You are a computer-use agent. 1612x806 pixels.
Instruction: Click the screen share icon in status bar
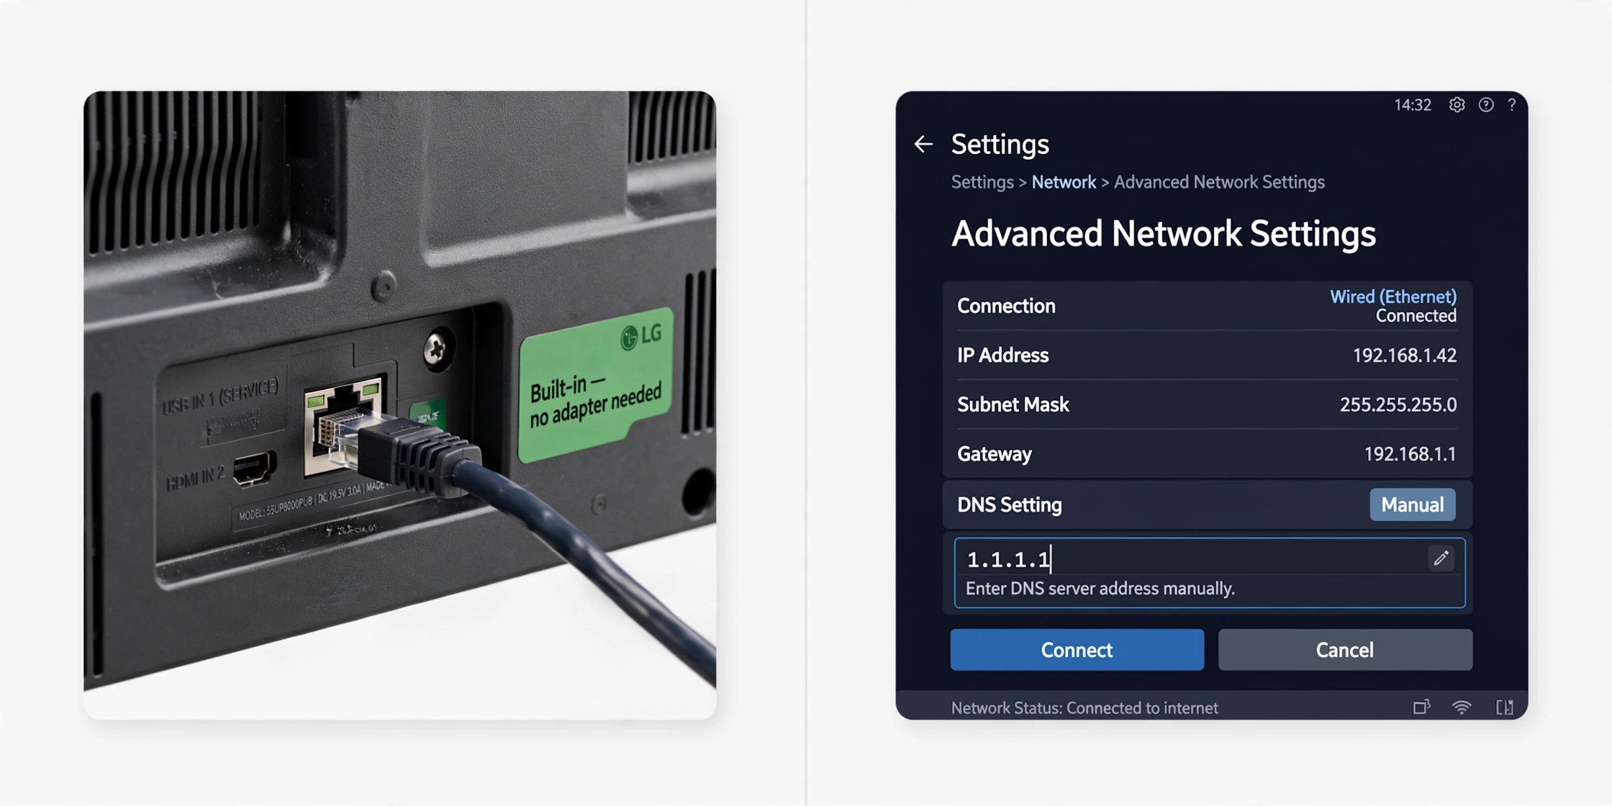click(x=1421, y=707)
